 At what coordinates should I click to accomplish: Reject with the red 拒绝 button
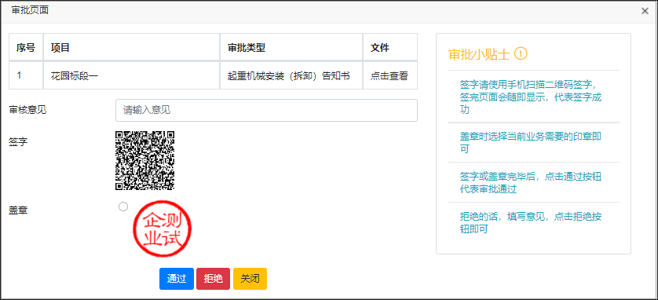coord(213,279)
